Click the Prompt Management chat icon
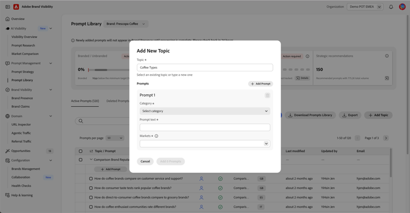This screenshot has height=213, width=410. pyautogui.click(x=8, y=63)
